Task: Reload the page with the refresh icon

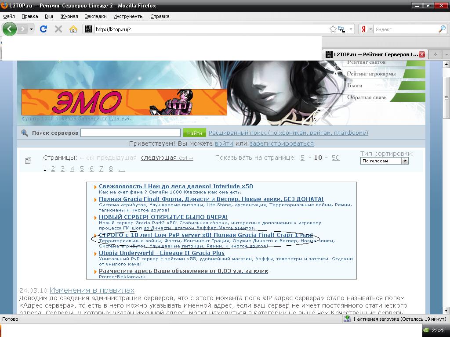Action: click(x=44, y=29)
